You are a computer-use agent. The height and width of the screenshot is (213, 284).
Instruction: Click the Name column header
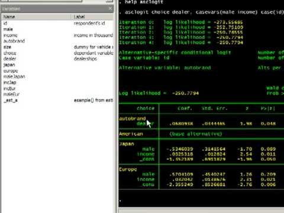[37, 17]
